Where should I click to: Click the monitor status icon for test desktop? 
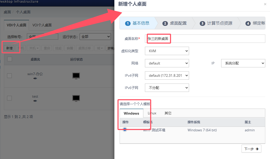[76, 98]
